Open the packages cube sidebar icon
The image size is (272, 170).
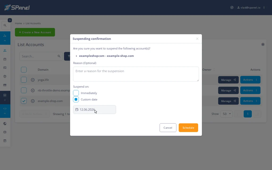point(5,76)
